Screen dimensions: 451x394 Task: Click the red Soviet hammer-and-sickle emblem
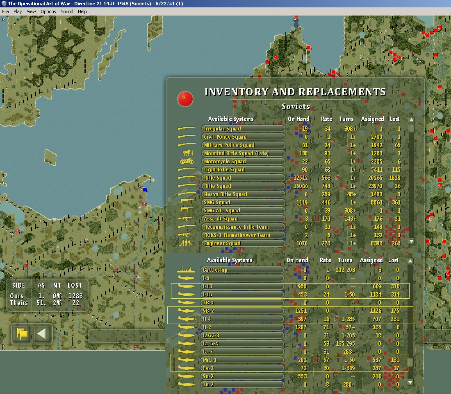[x=185, y=99]
